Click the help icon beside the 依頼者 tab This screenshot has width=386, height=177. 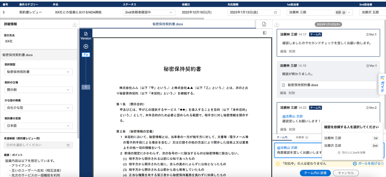pyautogui.click(x=307, y=137)
